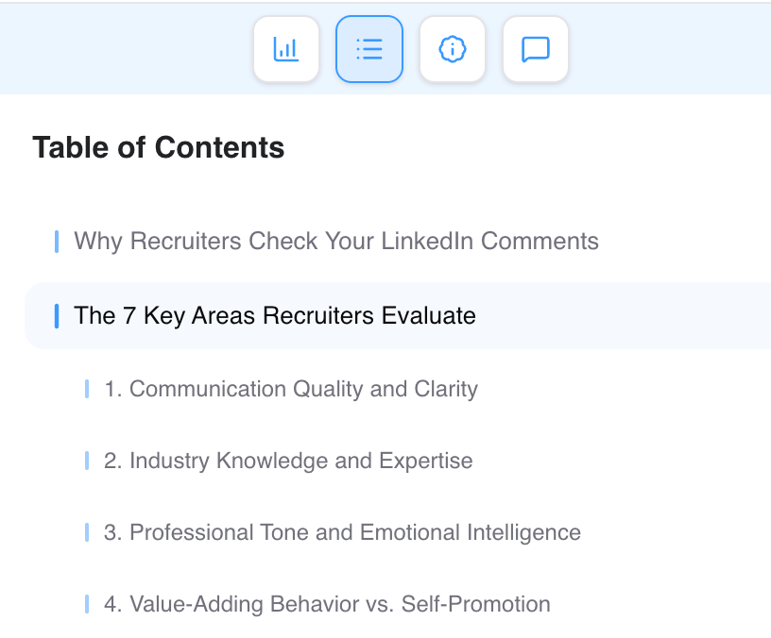Go to Value-Adding Behavior vs. Self-Promotion section

click(327, 604)
